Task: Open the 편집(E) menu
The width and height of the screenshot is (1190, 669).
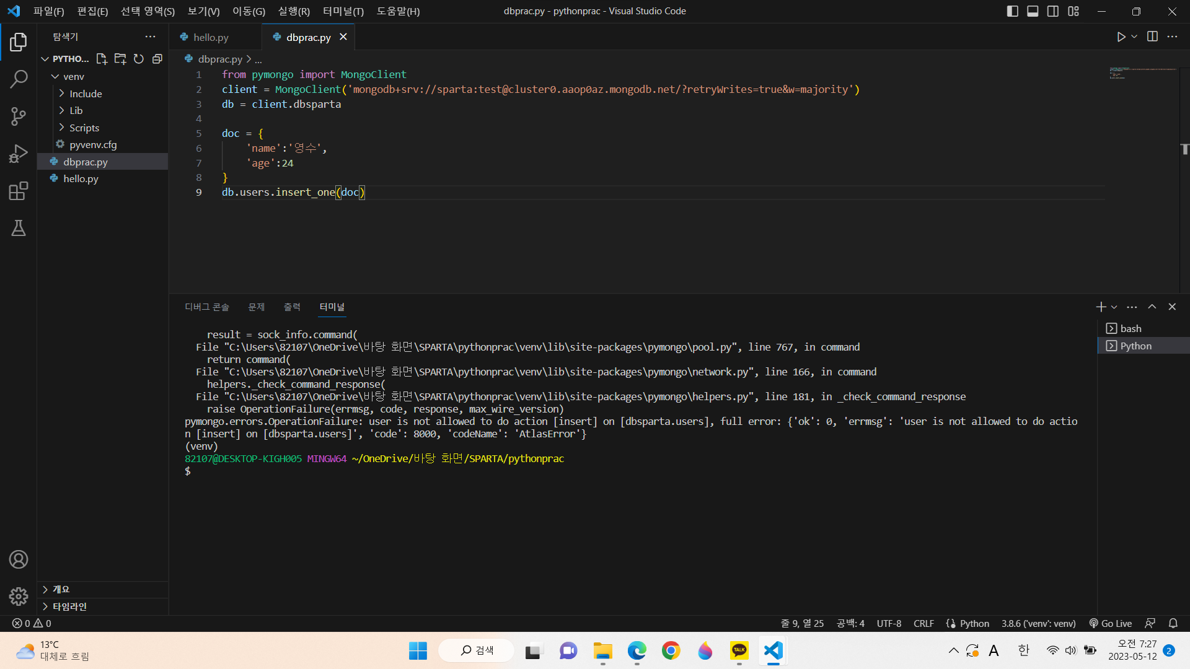Action: pyautogui.click(x=92, y=11)
